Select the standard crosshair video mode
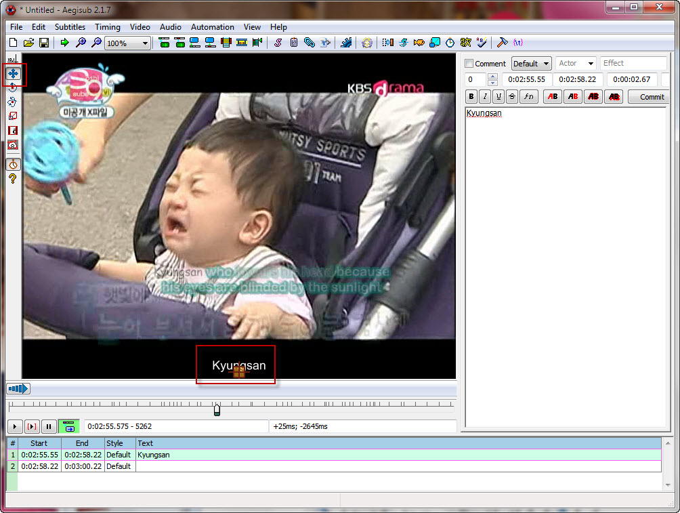The height and width of the screenshot is (513, 680). pyautogui.click(x=13, y=59)
